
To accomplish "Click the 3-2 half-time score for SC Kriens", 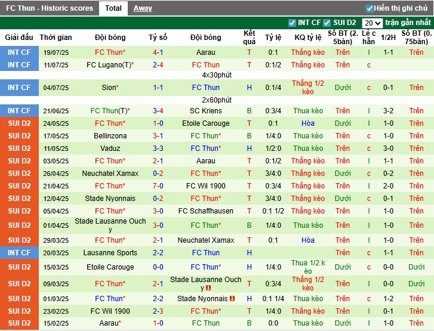I will [x=388, y=111].
